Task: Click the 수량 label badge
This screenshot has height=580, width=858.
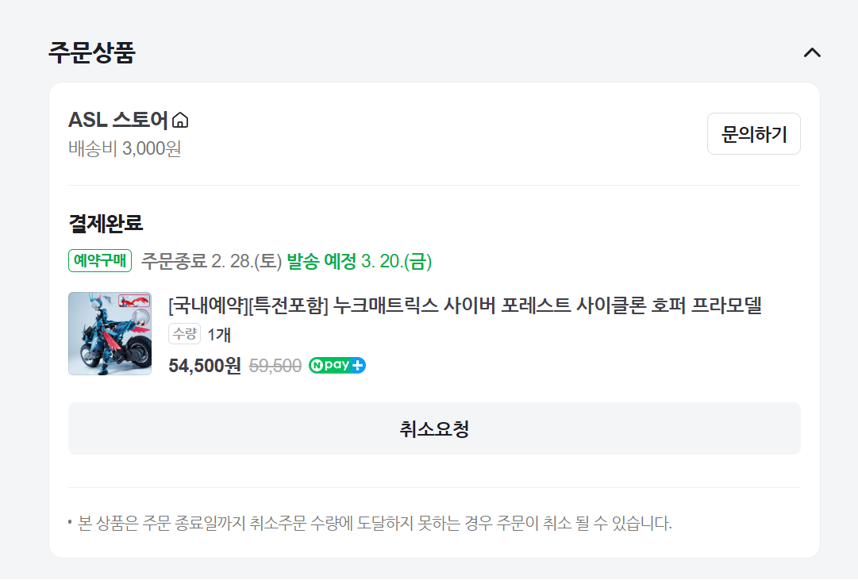Action: pyautogui.click(x=184, y=334)
